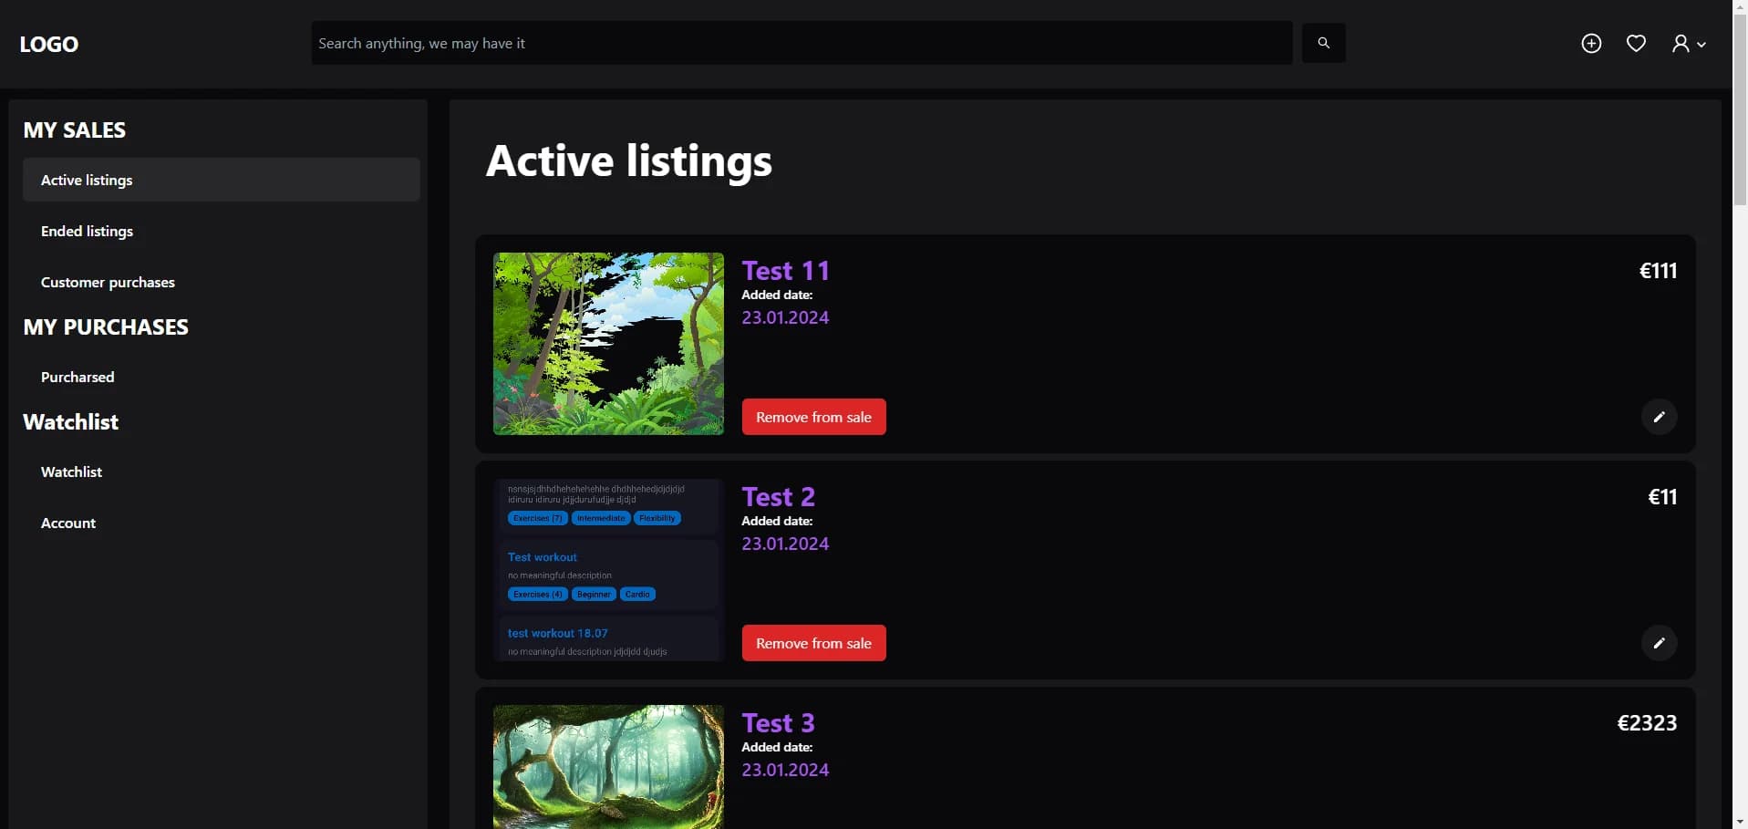
Task: Open the user account dropdown menu
Action: click(x=1688, y=44)
